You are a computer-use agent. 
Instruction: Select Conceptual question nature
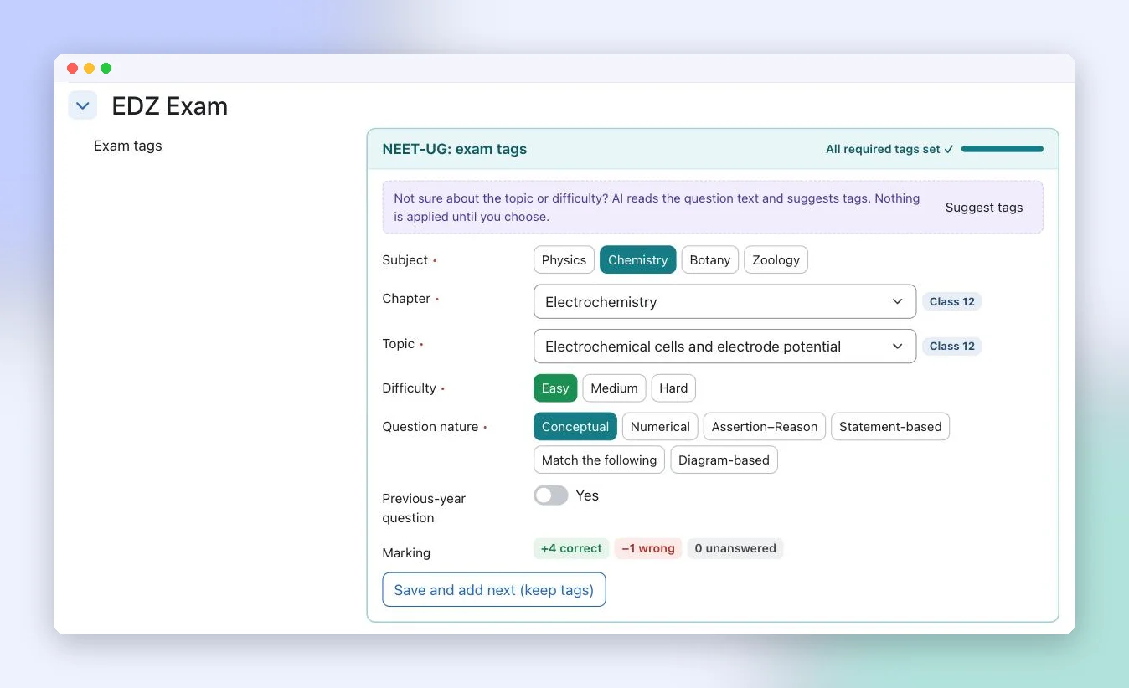(x=575, y=426)
